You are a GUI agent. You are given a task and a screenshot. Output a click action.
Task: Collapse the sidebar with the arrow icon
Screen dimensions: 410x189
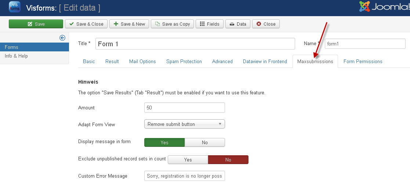click(62, 38)
